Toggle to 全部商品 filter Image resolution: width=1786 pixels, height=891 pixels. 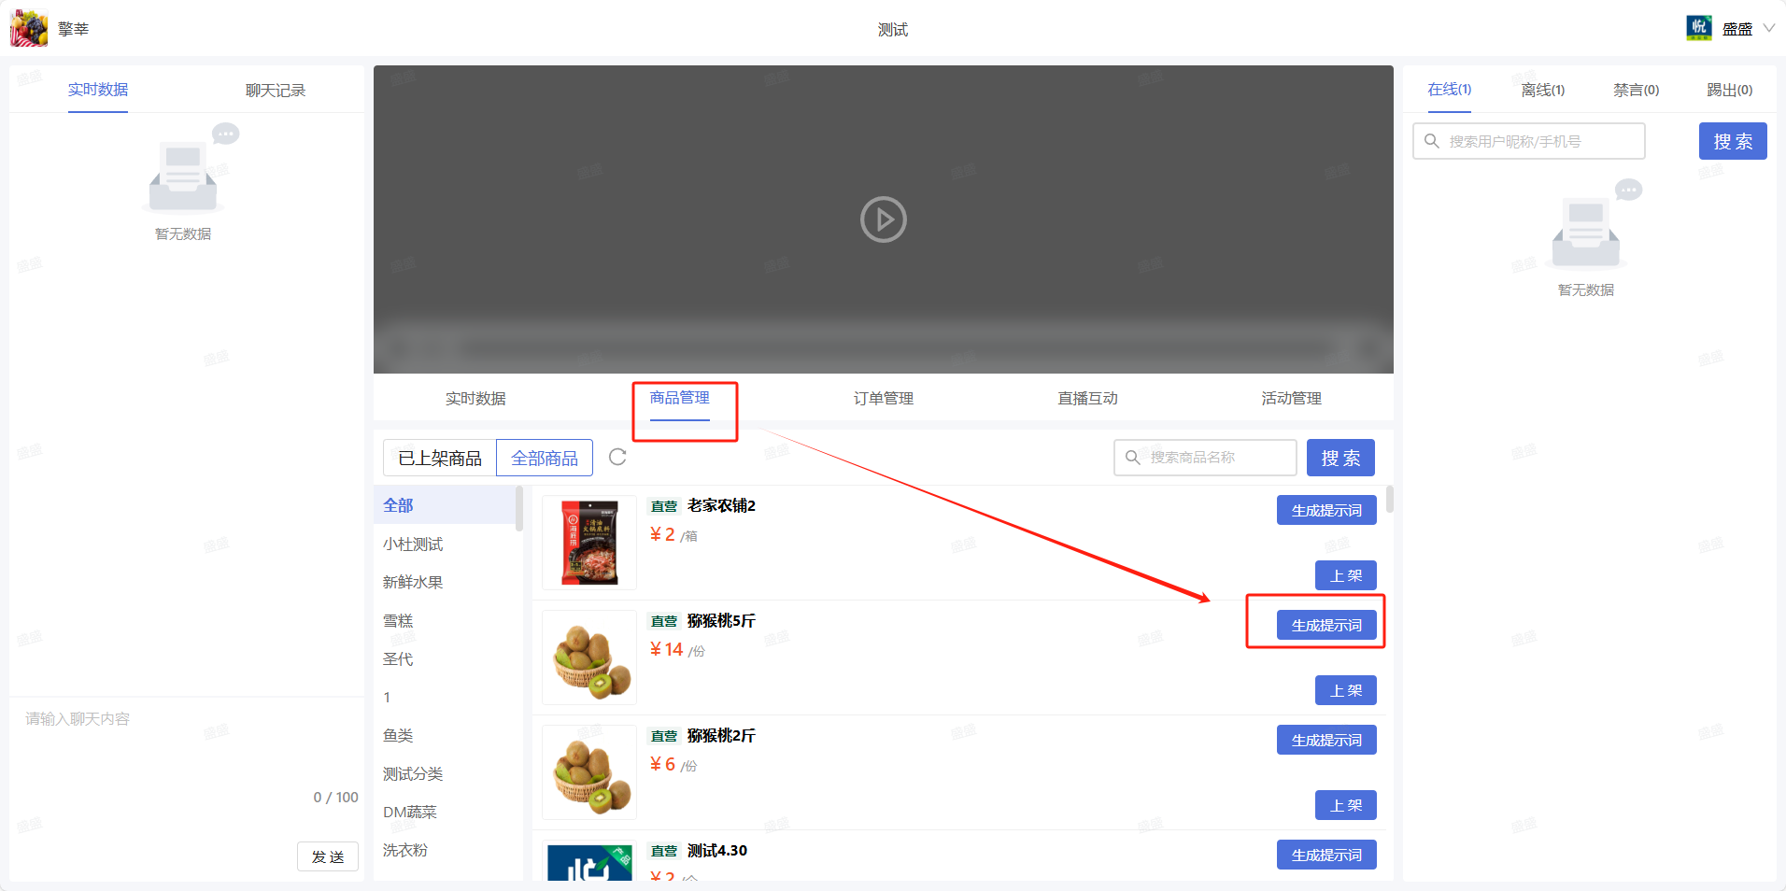point(545,458)
